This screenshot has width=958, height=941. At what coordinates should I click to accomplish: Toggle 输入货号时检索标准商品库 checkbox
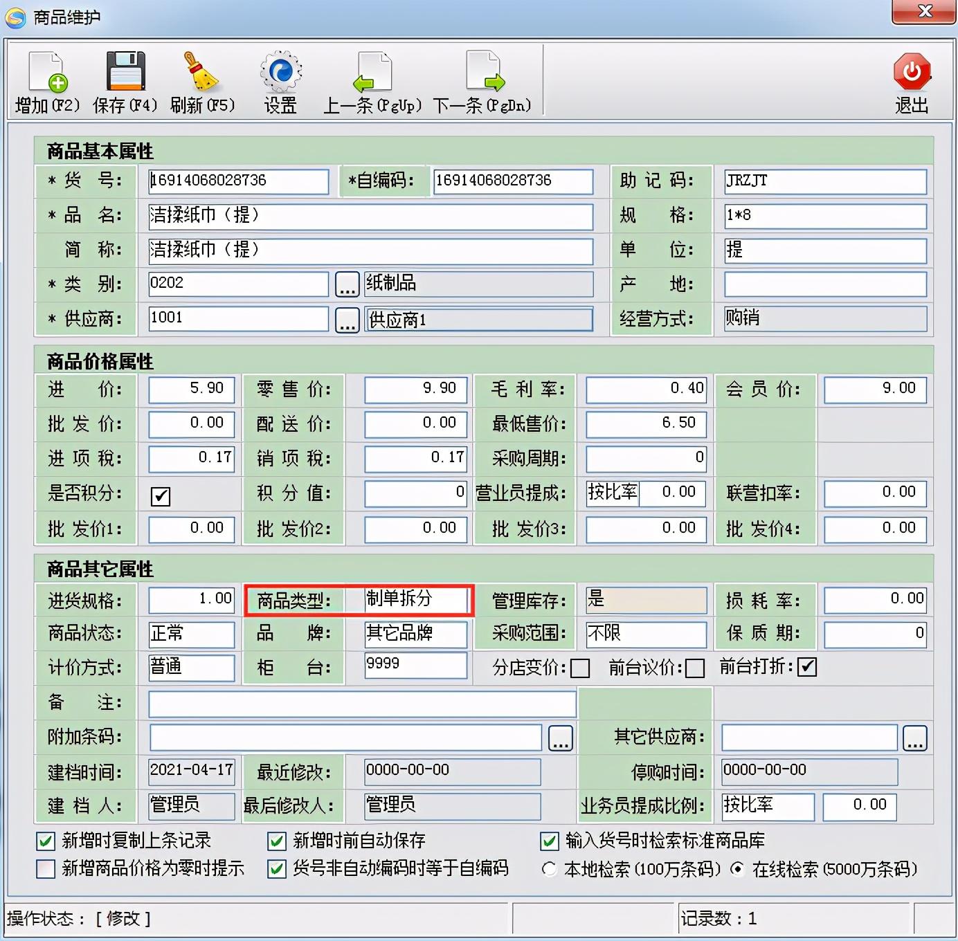tap(550, 841)
